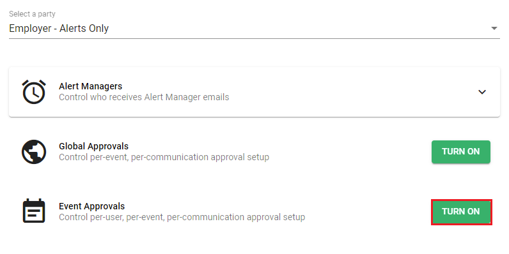The height and width of the screenshot is (254, 509).
Task: Click the 'Event Approvals' heading text
Action: [x=91, y=206]
